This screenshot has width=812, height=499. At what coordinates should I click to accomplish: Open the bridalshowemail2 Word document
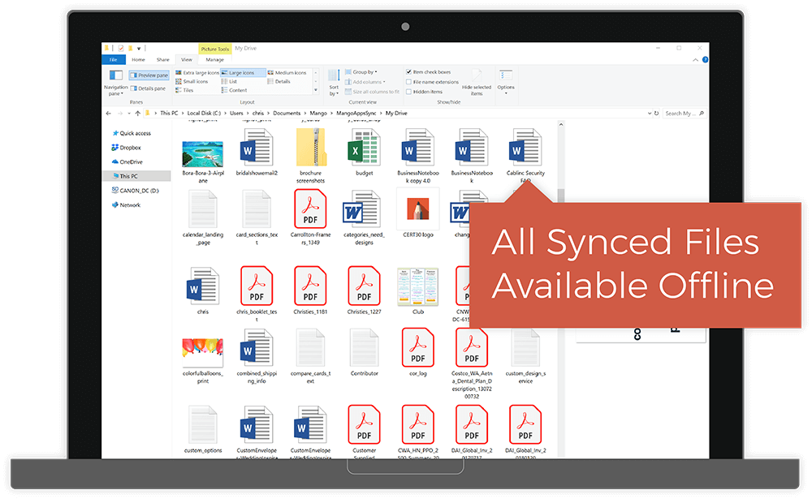click(257, 149)
